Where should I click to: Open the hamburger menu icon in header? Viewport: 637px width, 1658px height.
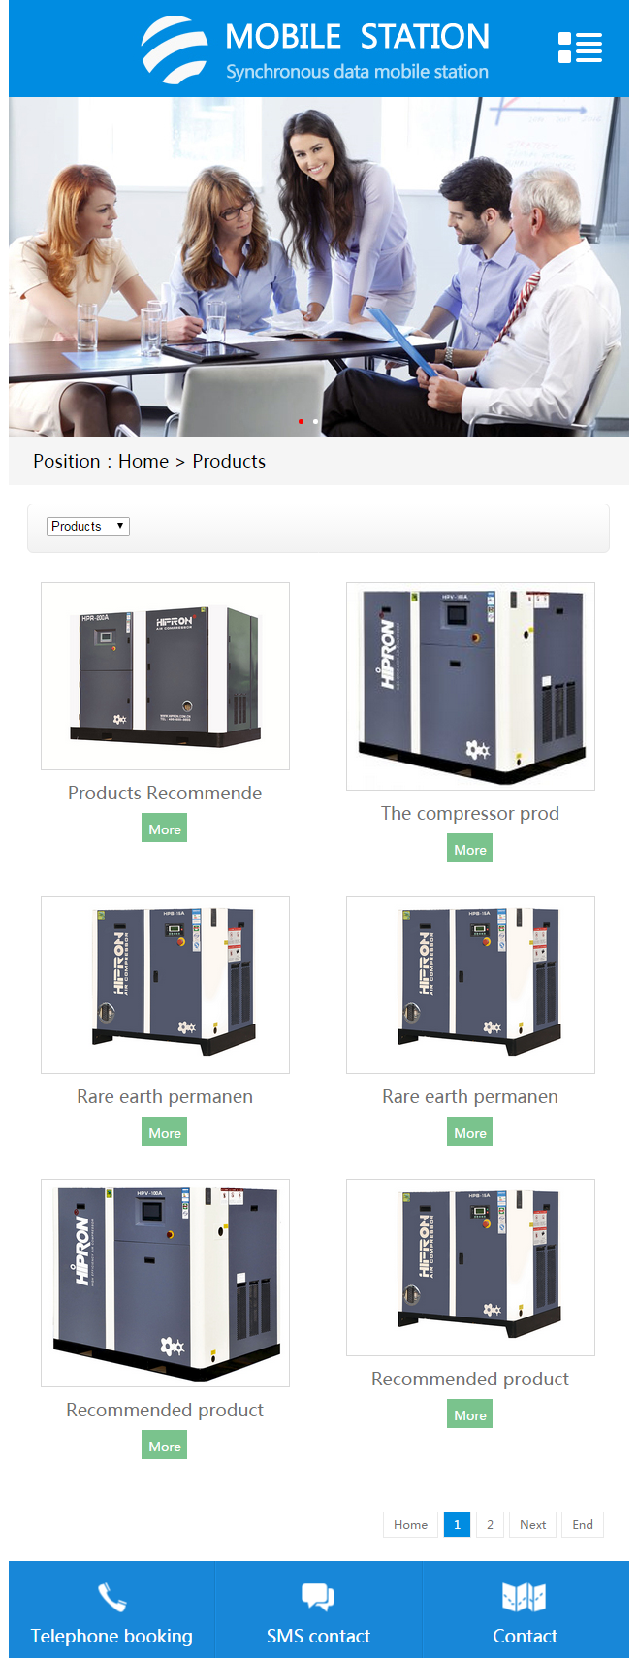coord(580,48)
